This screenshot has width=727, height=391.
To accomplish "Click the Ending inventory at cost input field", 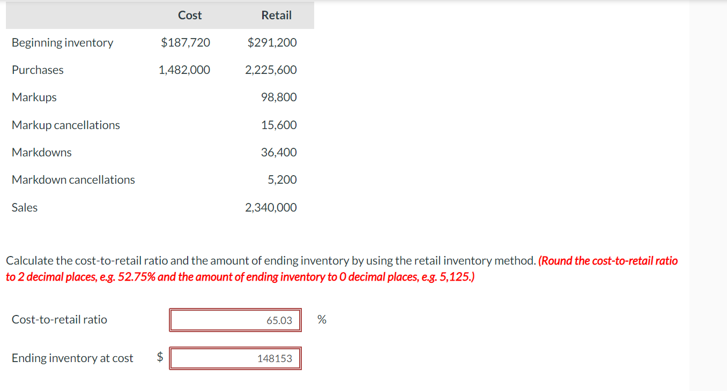I will [235, 358].
